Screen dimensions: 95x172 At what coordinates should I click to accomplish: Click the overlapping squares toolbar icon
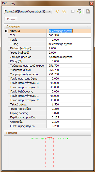64,11
